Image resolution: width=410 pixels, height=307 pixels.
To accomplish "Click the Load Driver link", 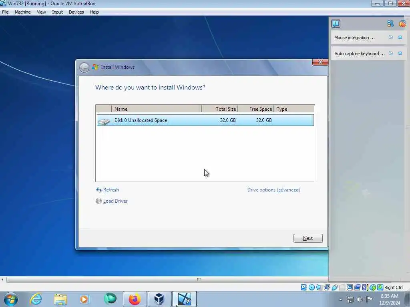I will point(115,201).
